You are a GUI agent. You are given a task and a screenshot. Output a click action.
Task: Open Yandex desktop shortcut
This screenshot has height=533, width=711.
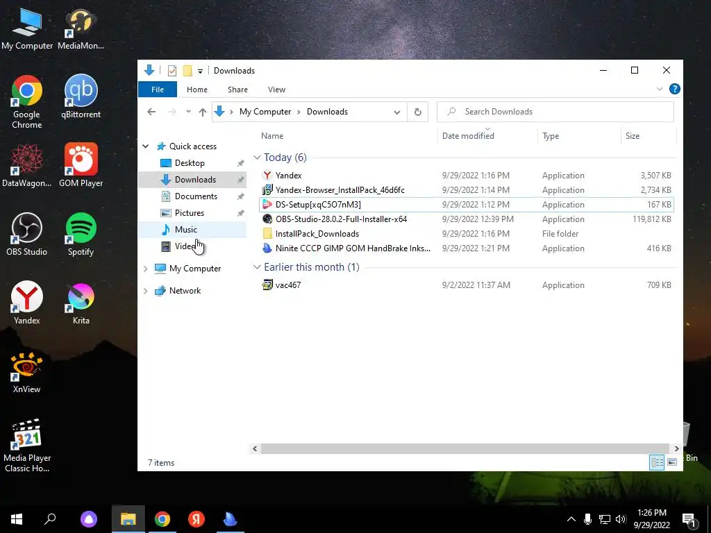tap(27, 303)
